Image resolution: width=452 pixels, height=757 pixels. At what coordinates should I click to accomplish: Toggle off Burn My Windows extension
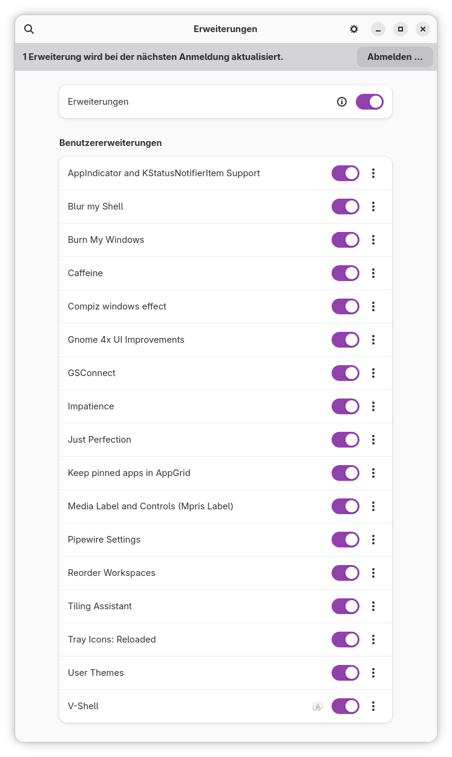pyautogui.click(x=346, y=240)
